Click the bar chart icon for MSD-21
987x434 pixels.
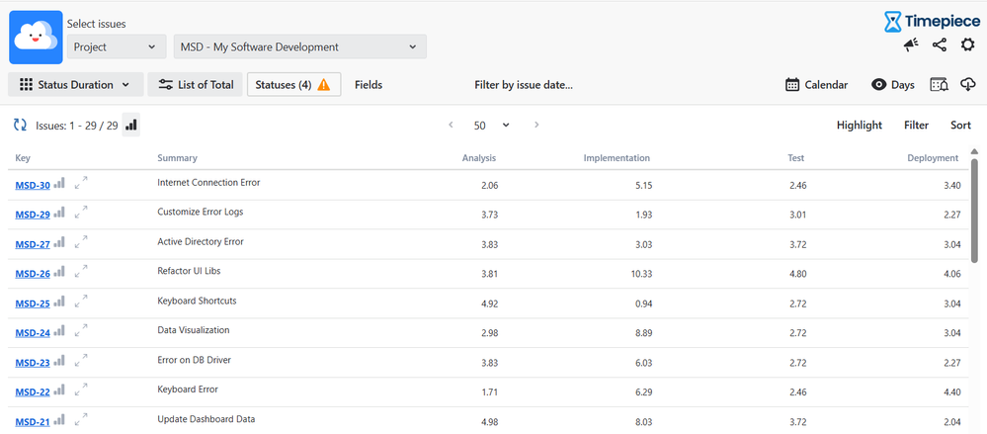click(x=59, y=420)
